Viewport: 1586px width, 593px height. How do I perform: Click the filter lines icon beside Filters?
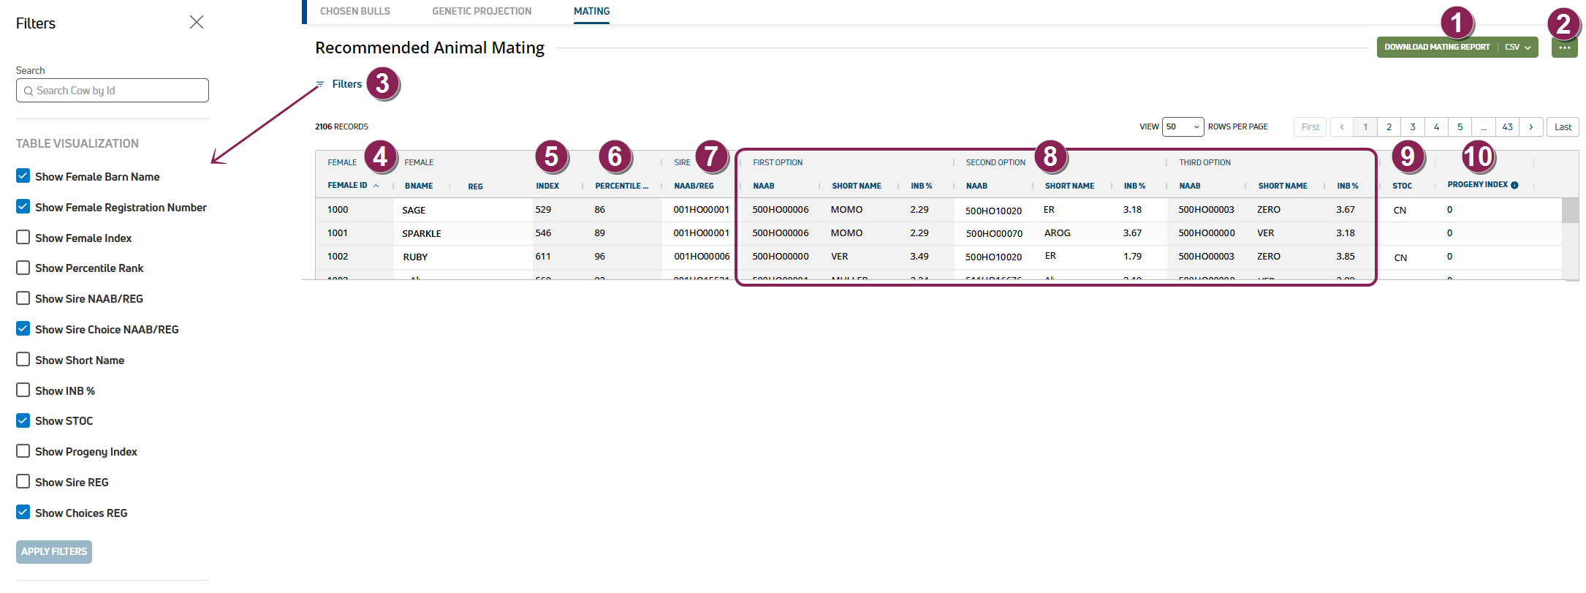tap(320, 84)
